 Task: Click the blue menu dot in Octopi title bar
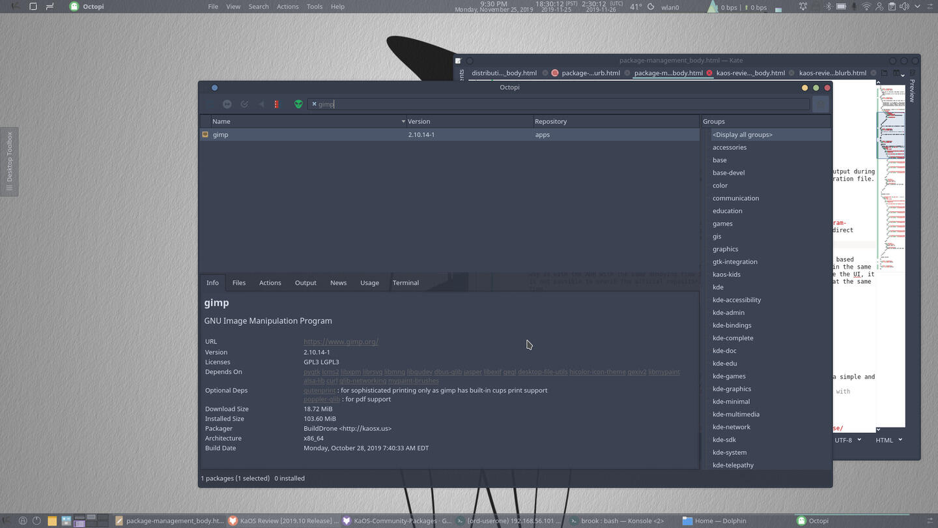coord(214,87)
